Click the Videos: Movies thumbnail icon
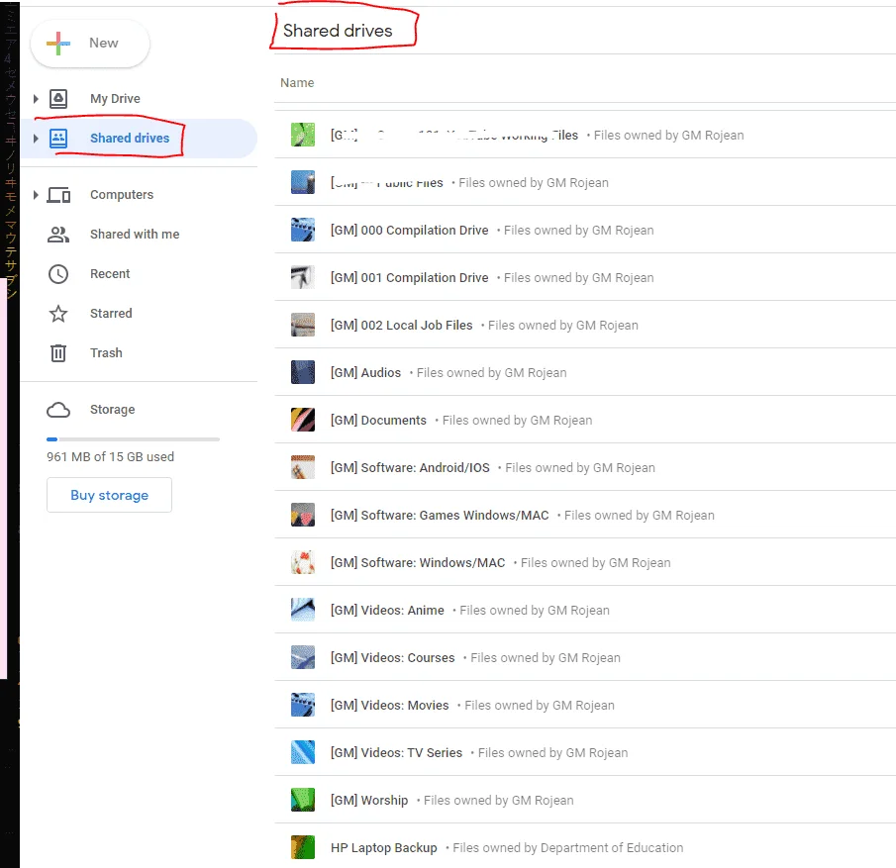 (x=303, y=705)
